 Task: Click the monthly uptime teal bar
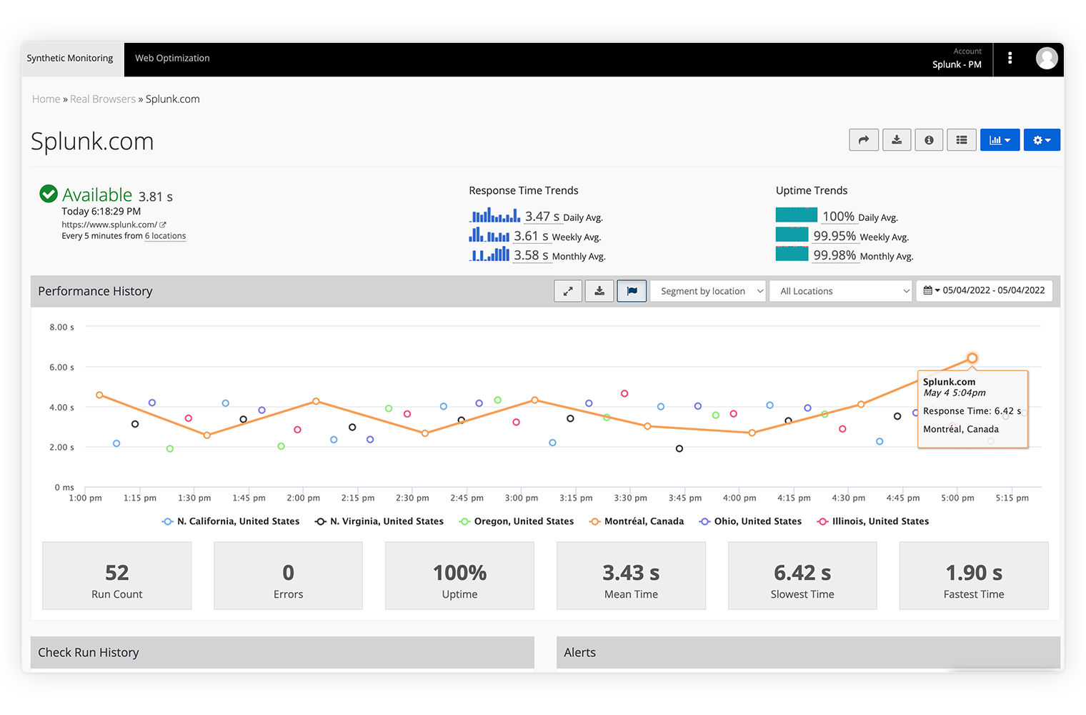pyautogui.click(x=792, y=253)
